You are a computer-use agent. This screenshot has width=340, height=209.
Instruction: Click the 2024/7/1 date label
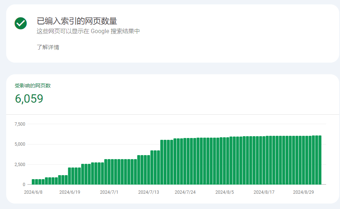tap(109, 192)
